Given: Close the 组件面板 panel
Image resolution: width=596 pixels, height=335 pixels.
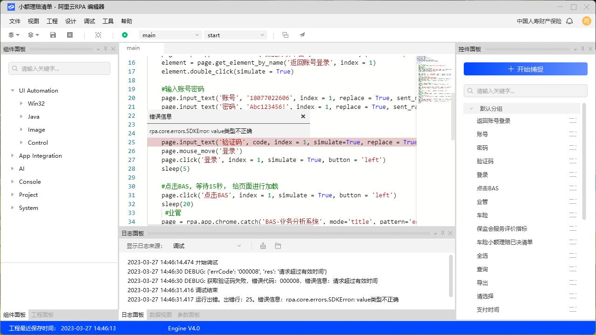Looking at the screenshot, I should point(113,49).
